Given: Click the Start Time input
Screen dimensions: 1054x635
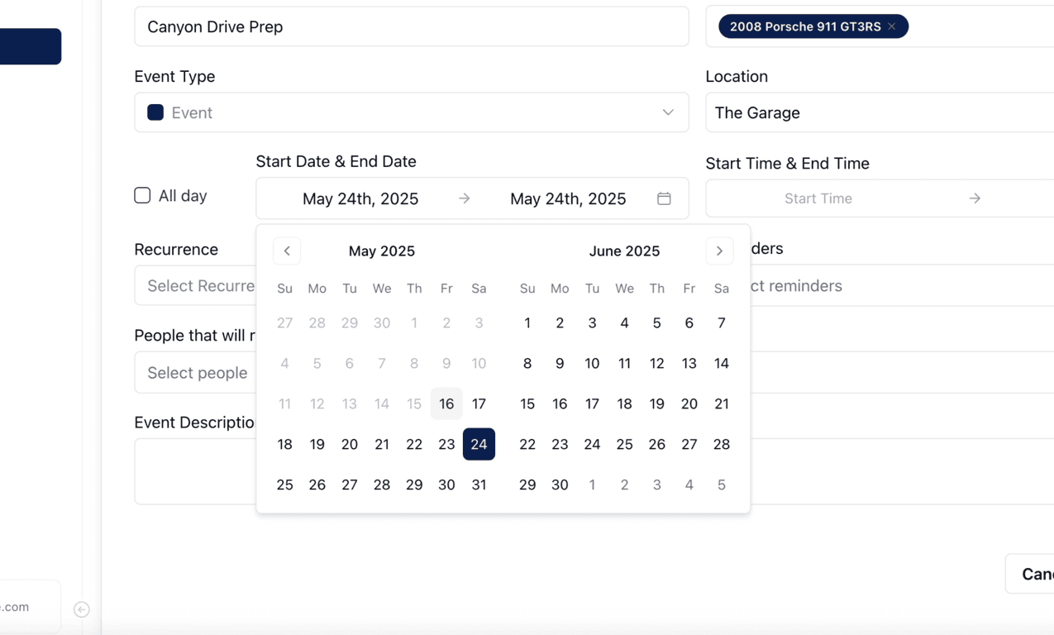Looking at the screenshot, I should (x=818, y=198).
